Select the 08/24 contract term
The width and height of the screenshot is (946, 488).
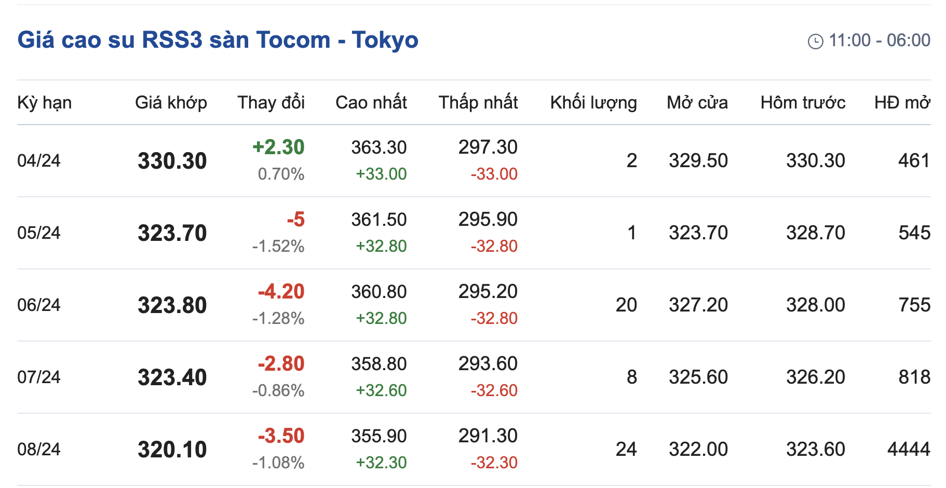[39, 450]
